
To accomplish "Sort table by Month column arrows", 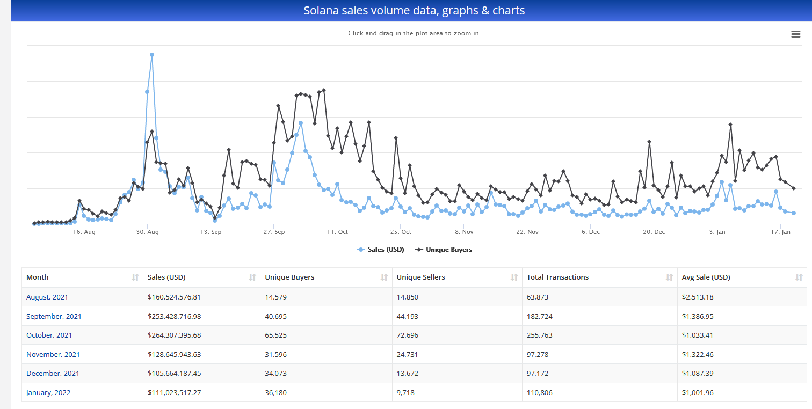I will pos(135,277).
